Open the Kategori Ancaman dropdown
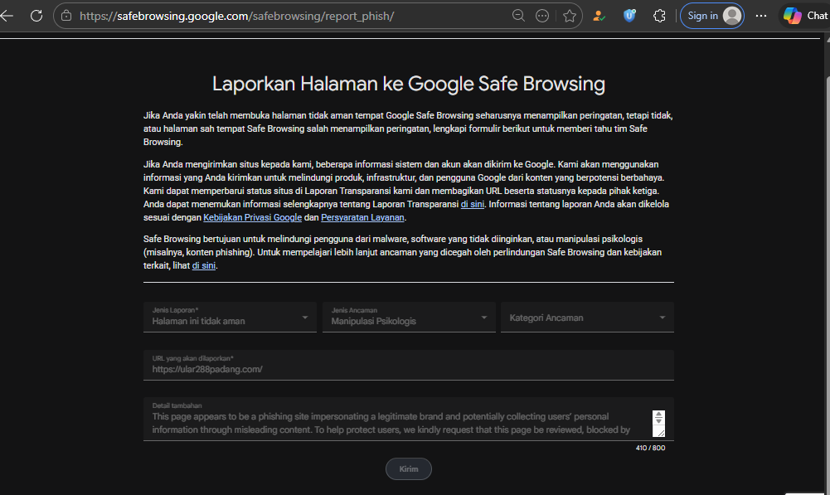This screenshot has height=495, width=830. pyautogui.click(x=587, y=317)
